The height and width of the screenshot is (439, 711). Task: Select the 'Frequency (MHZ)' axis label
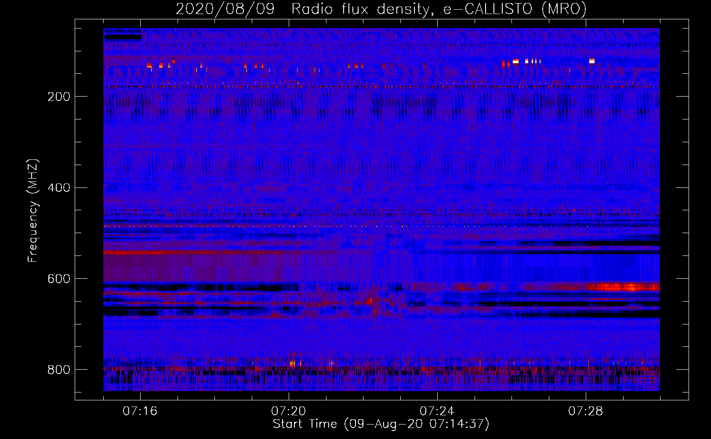click(x=33, y=211)
